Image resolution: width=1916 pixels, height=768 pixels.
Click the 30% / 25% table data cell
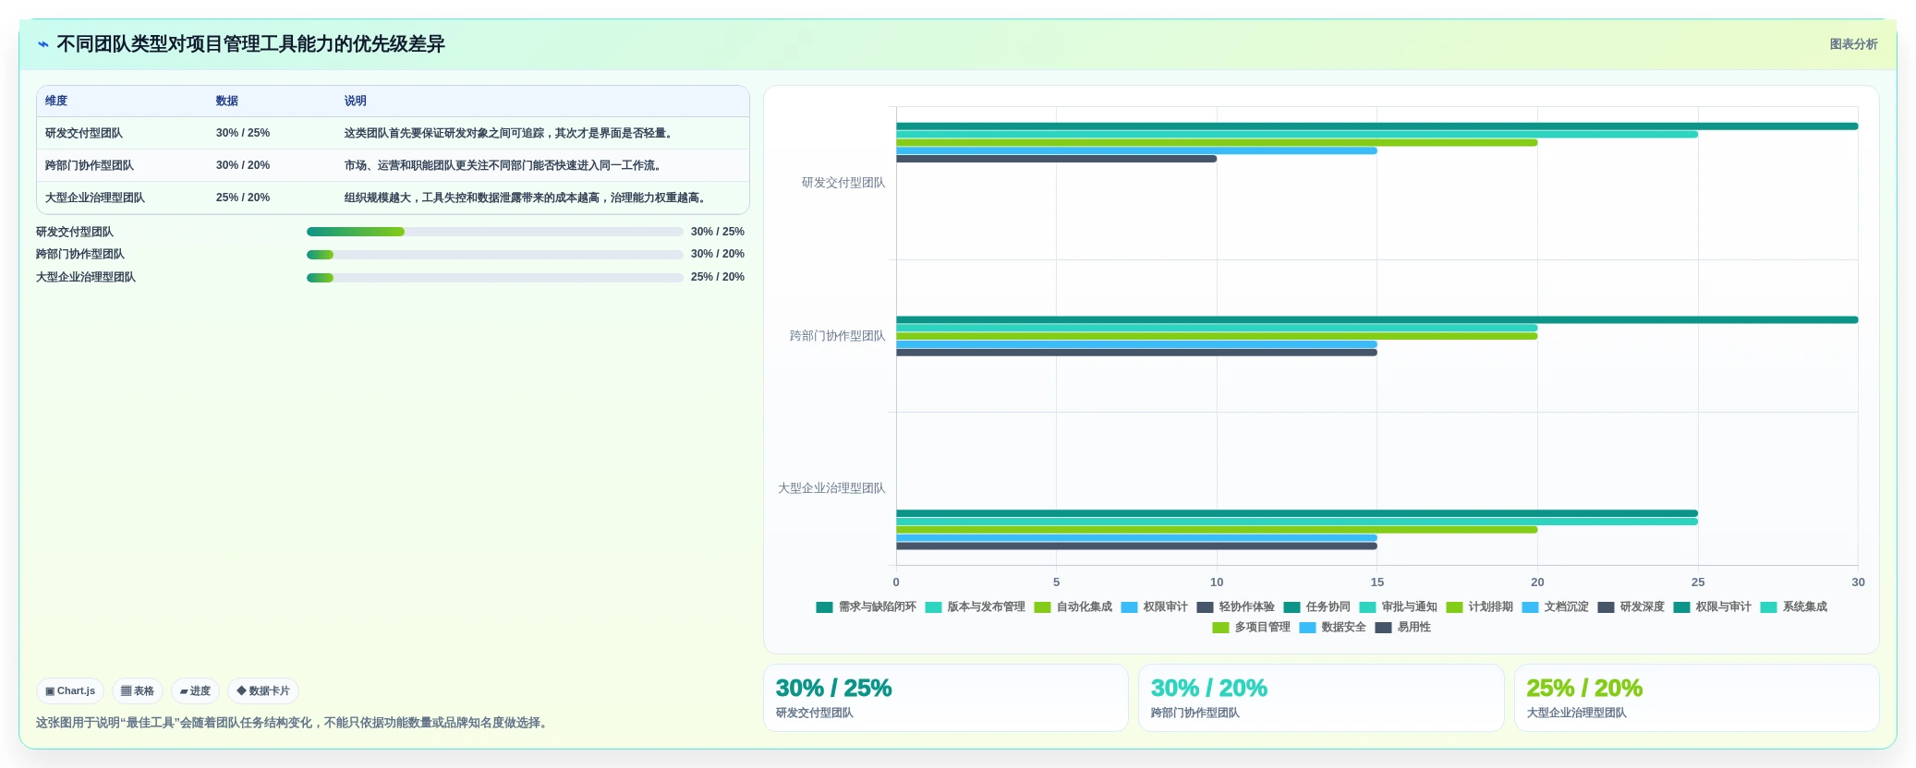(x=243, y=133)
